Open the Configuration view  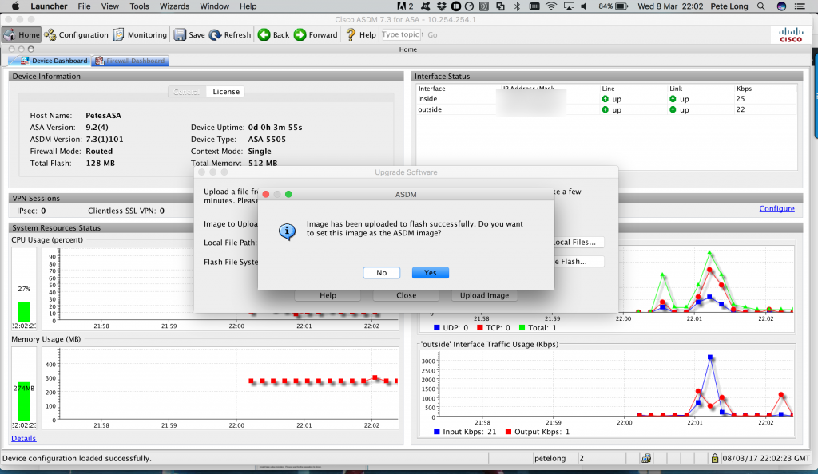point(77,34)
